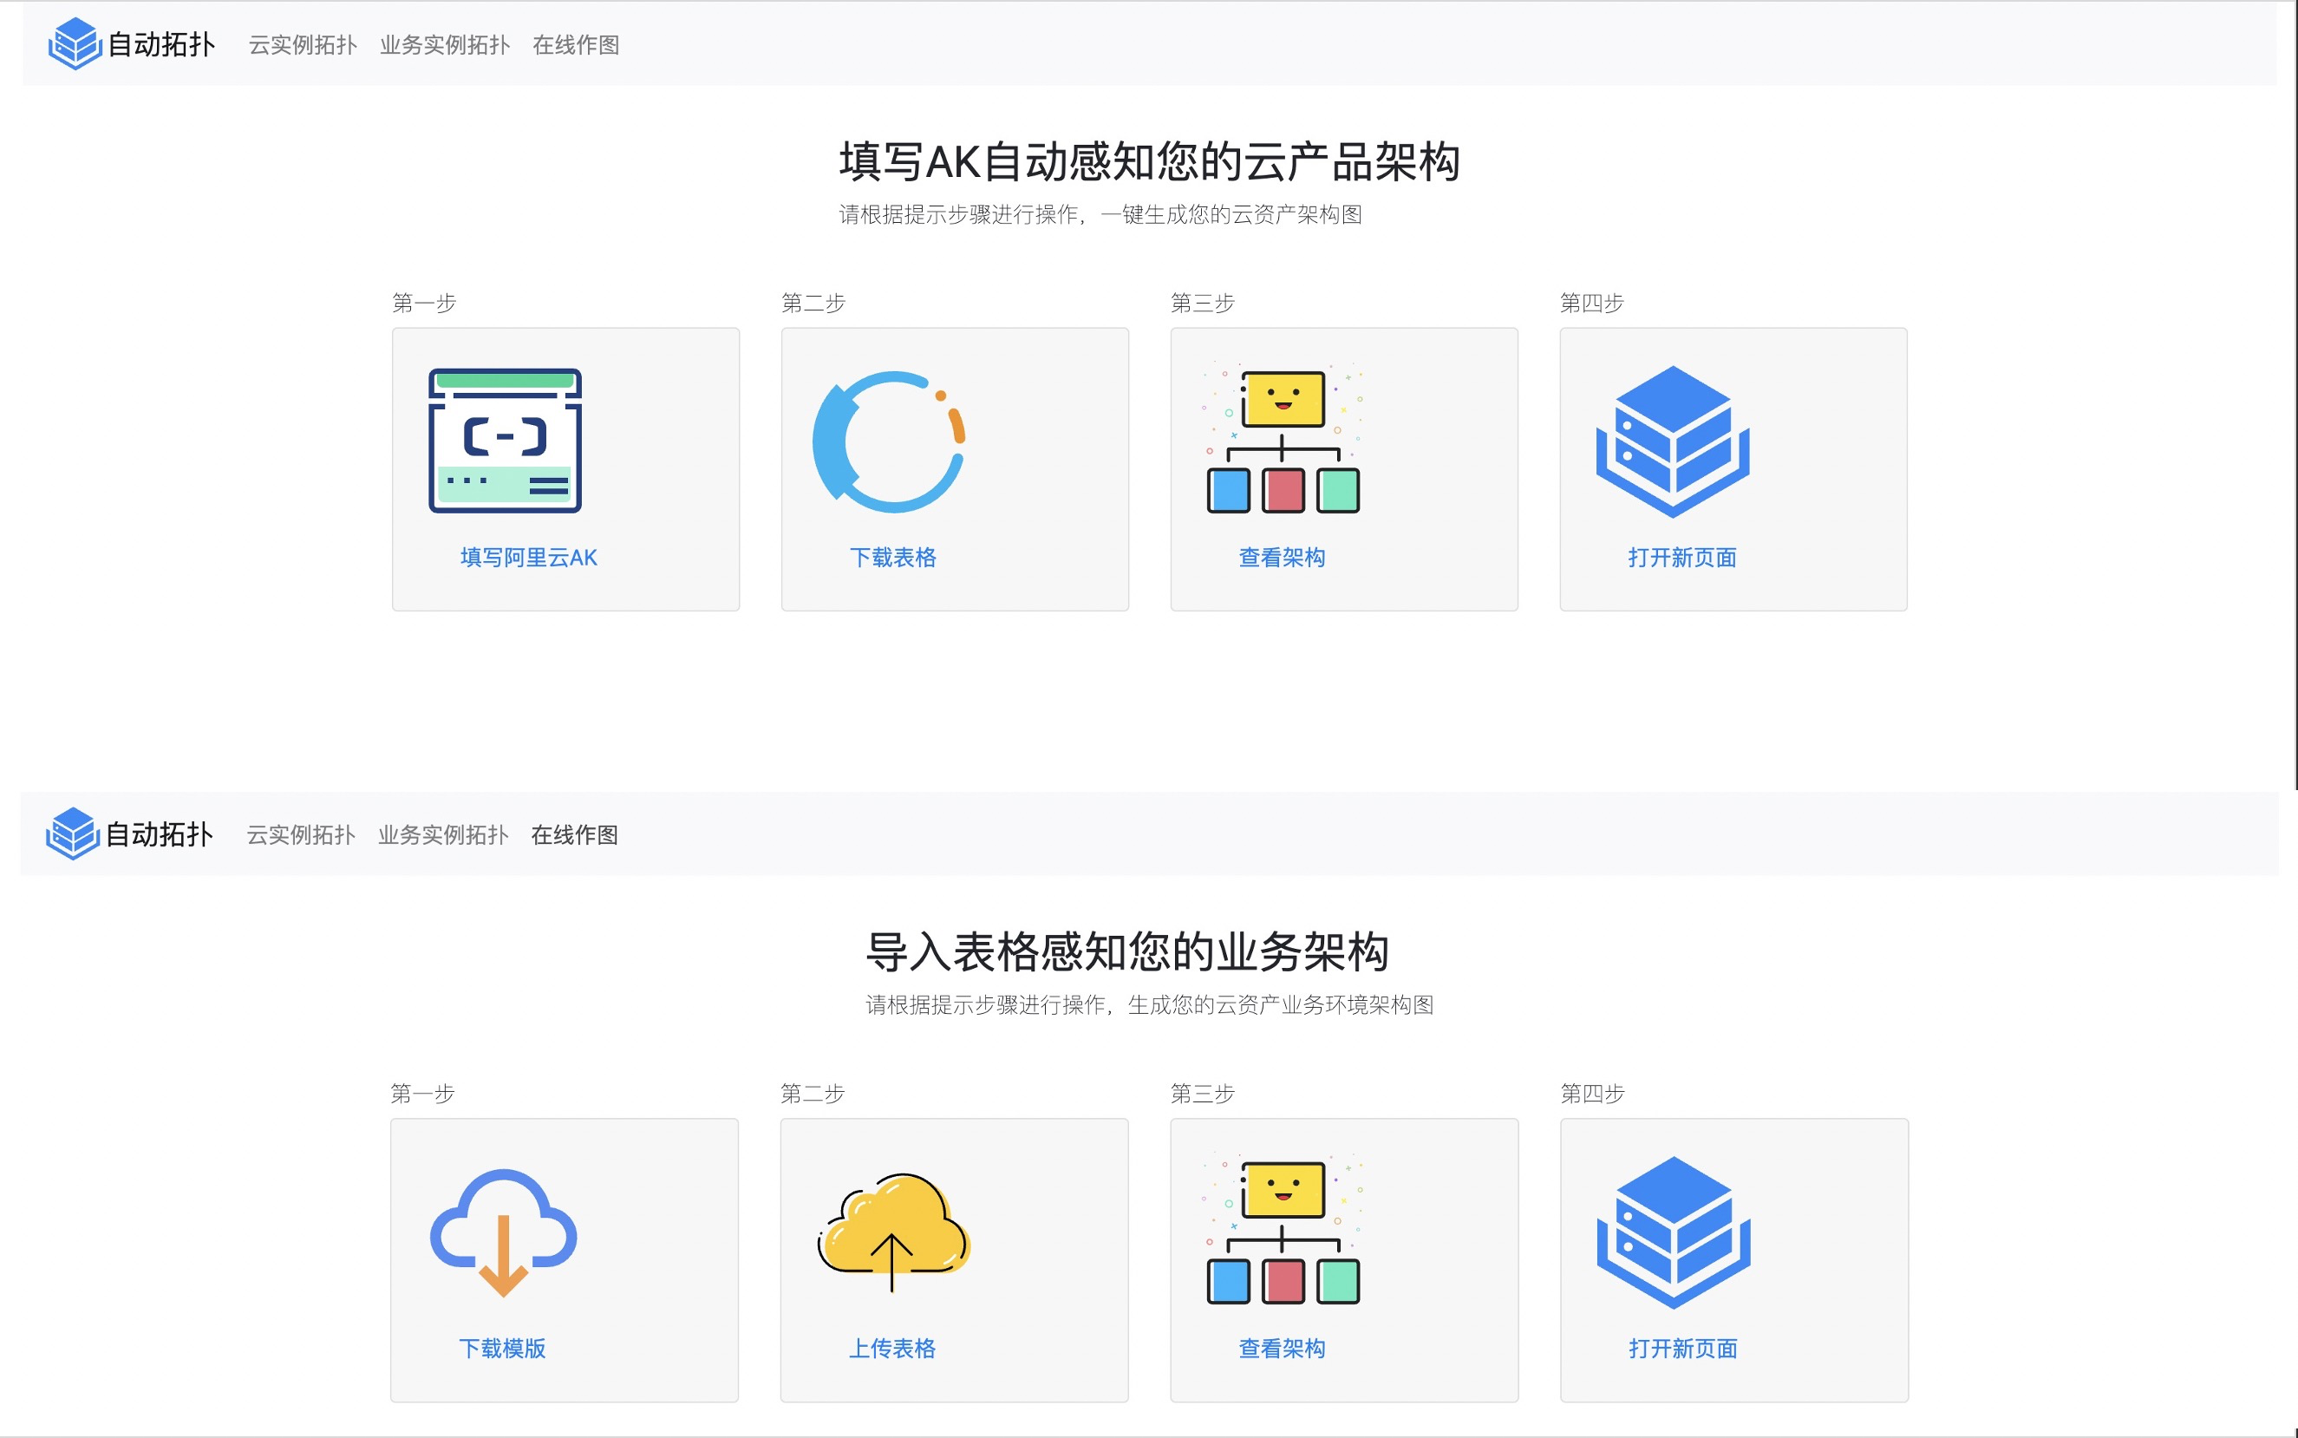Viewport: 2298px width, 1438px height.
Task: Click 打开新页面 link in the 导入表格 section
Action: (1683, 1349)
